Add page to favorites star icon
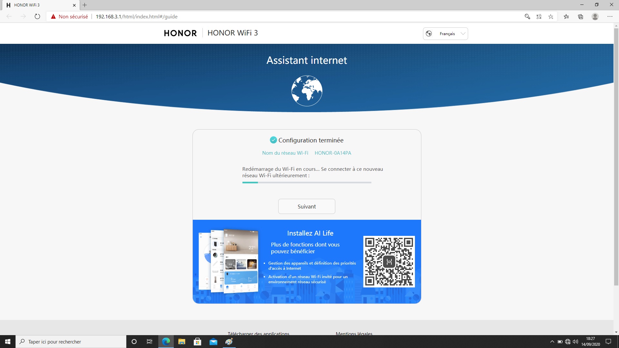The image size is (619, 348). [x=551, y=16]
